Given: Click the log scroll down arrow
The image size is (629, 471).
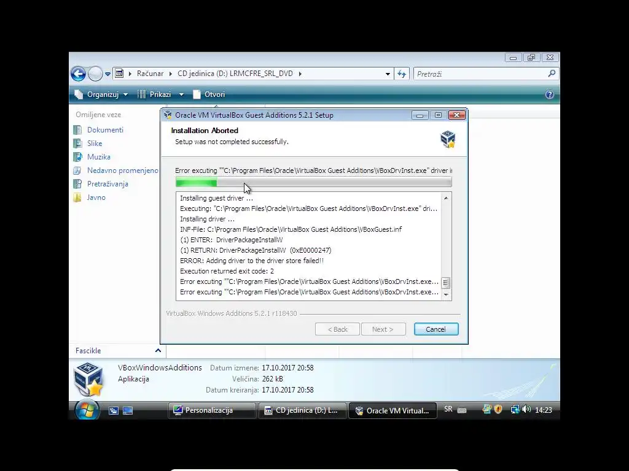Looking at the screenshot, I should (446, 295).
